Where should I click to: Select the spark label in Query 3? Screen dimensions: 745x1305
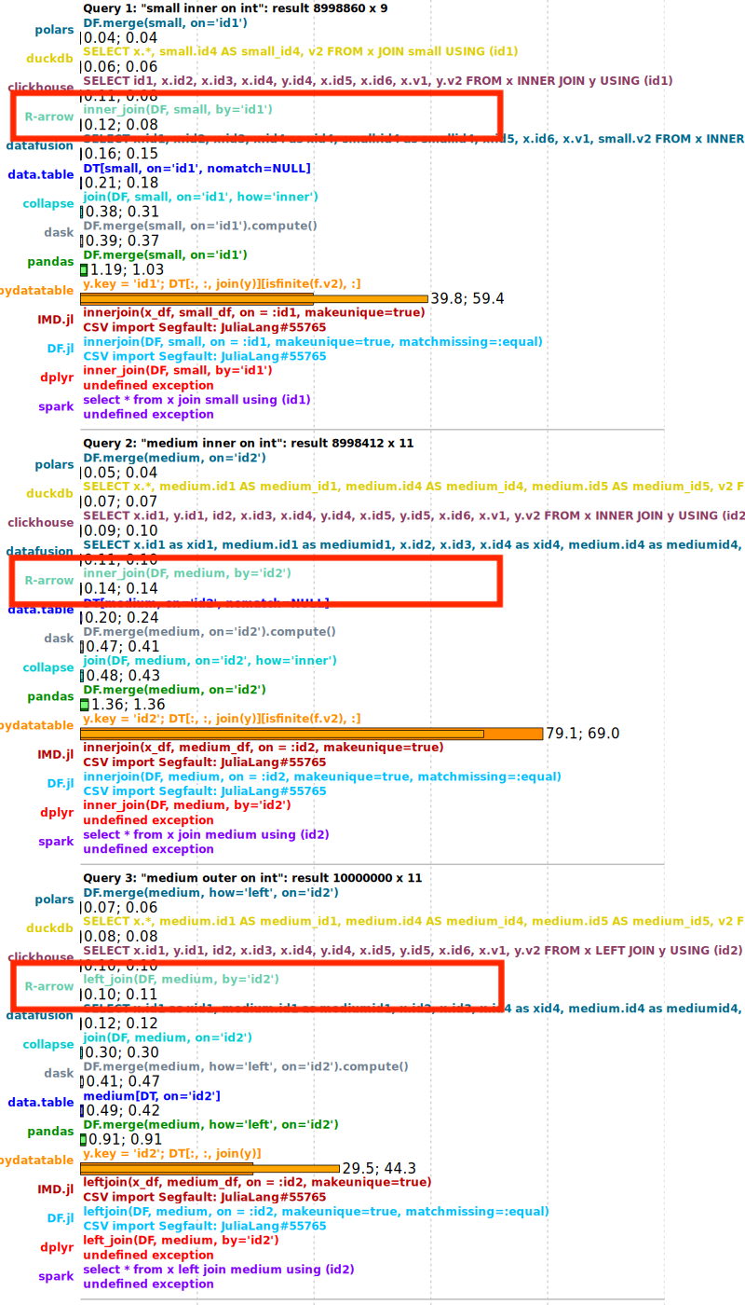(56, 1277)
